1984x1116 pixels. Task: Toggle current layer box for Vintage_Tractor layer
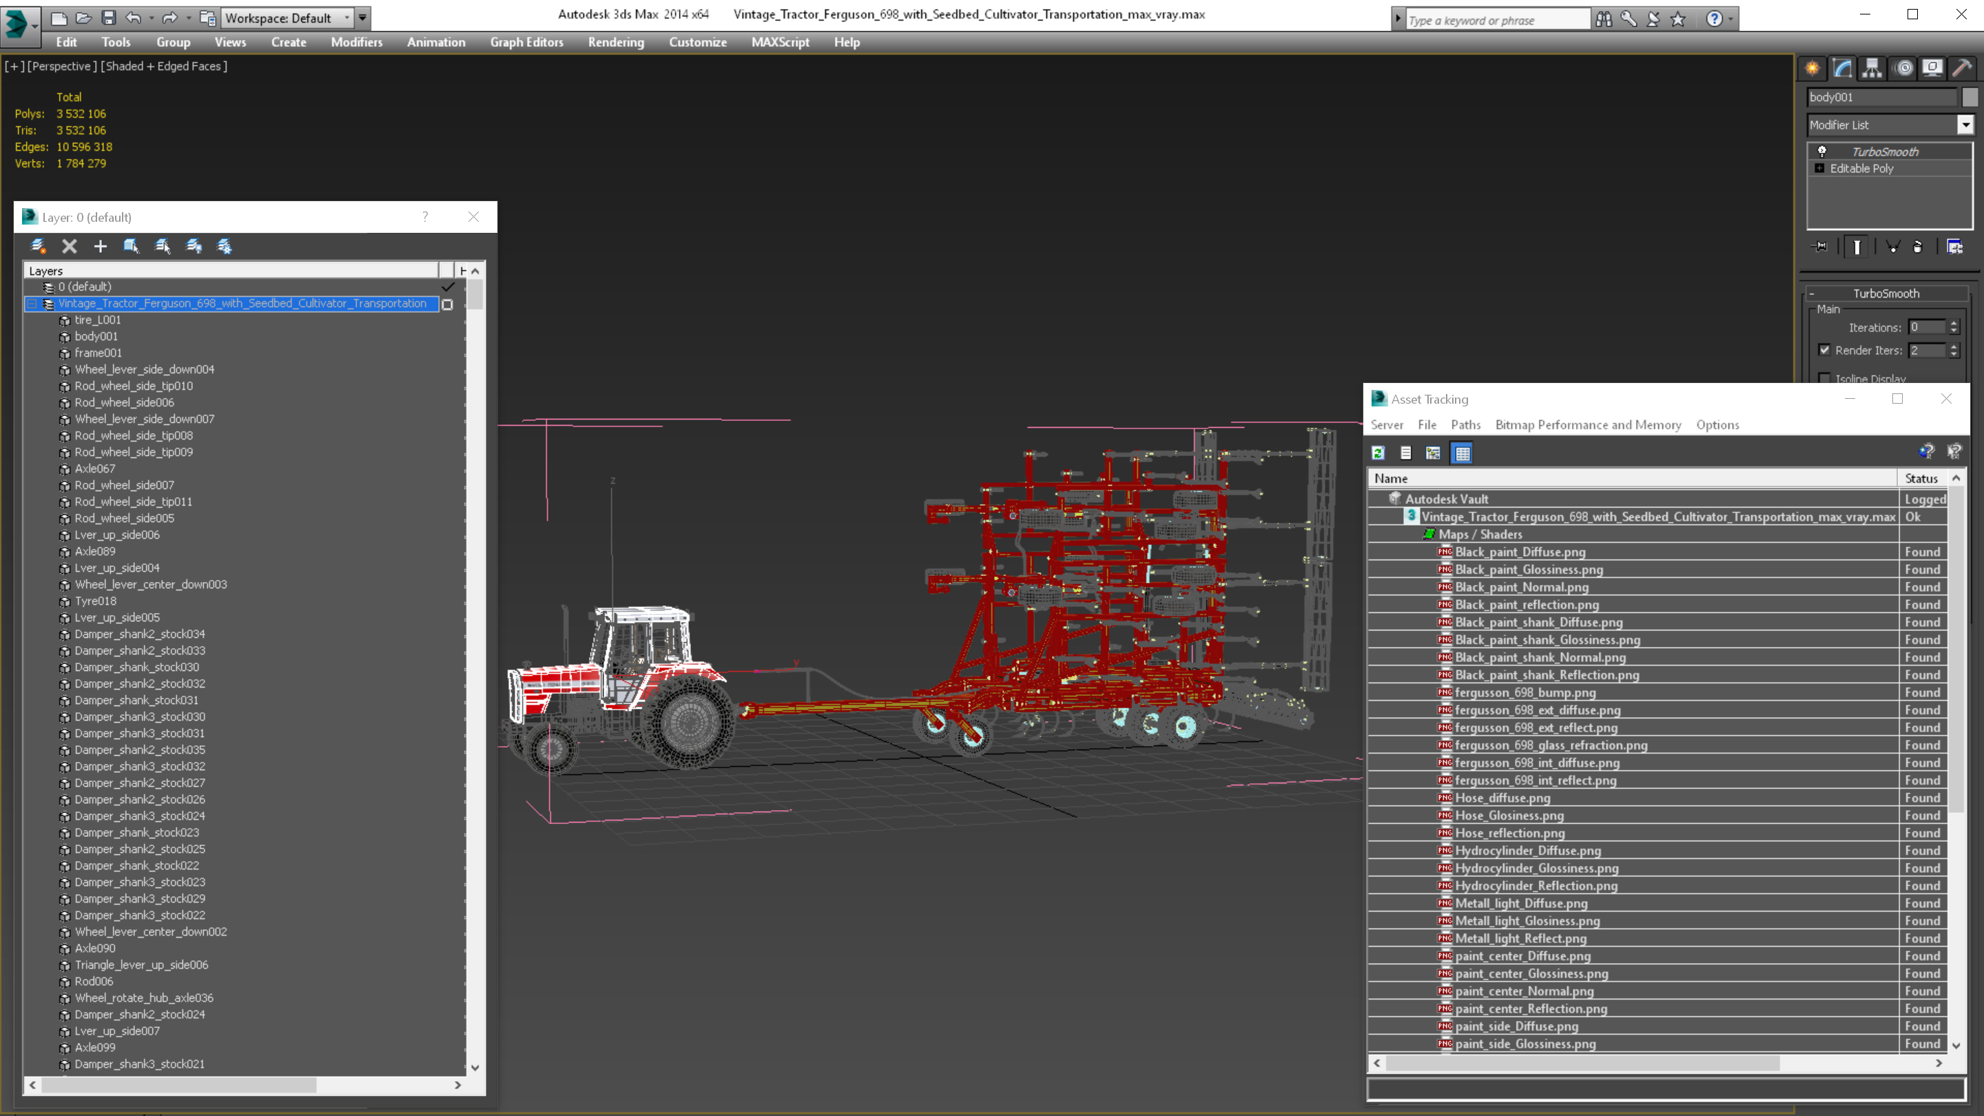pyautogui.click(x=448, y=304)
